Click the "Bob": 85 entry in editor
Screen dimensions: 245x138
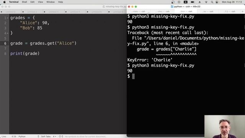click(31, 28)
